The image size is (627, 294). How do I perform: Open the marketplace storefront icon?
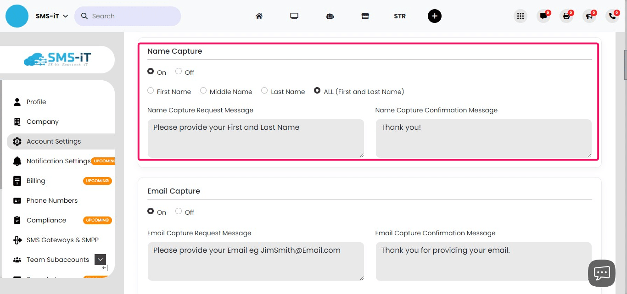[x=365, y=16]
